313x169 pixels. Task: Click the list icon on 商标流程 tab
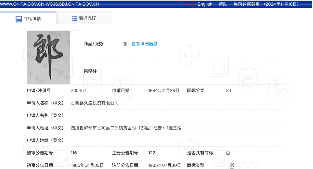[75, 18]
